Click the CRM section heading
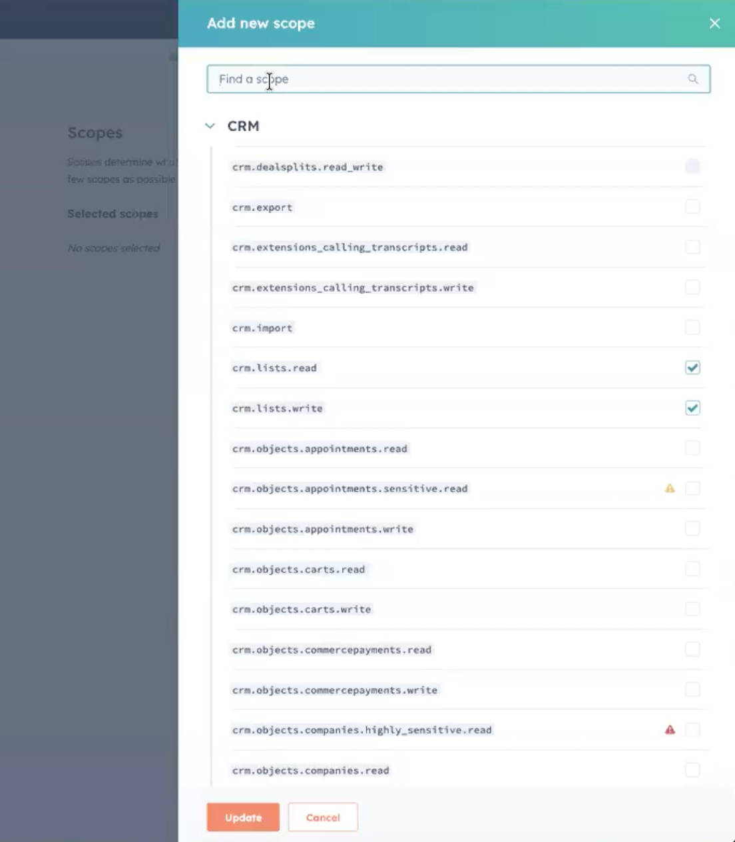The width and height of the screenshot is (735, 842). pyautogui.click(x=243, y=126)
